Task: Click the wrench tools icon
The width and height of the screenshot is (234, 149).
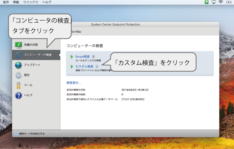Action: 18,85
